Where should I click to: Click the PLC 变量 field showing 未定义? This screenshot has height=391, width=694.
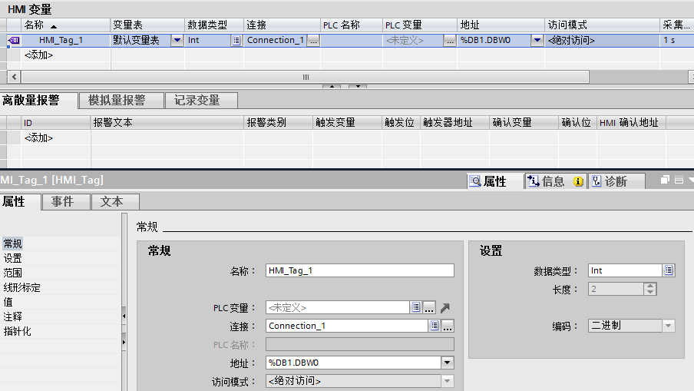pyautogui.click(x=338, y=307)
